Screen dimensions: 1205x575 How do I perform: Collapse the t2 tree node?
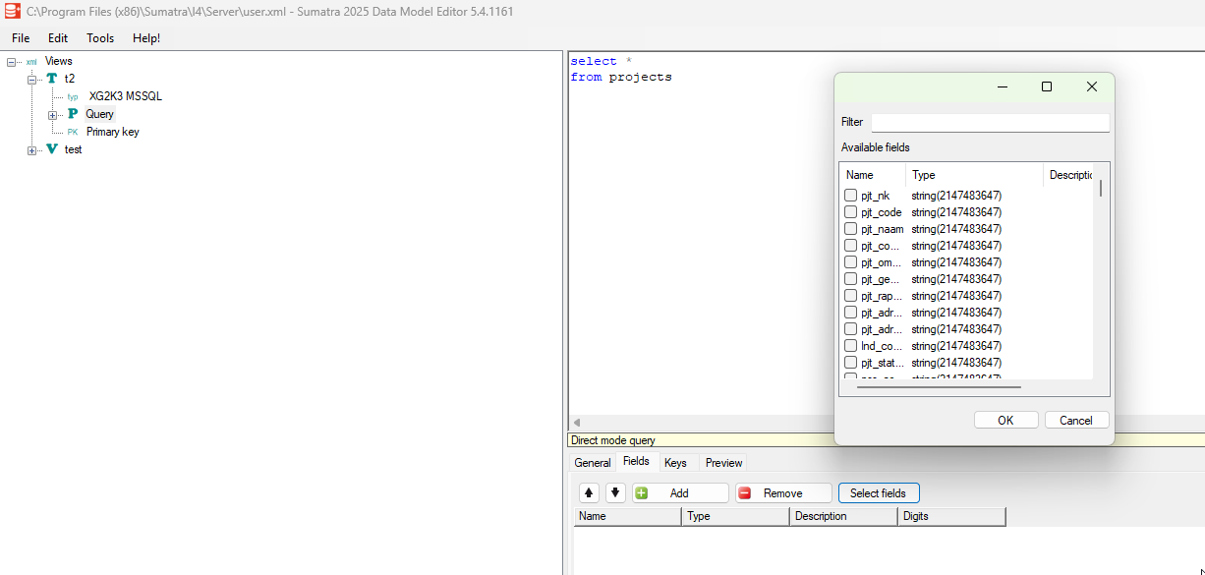pos(31,80)
